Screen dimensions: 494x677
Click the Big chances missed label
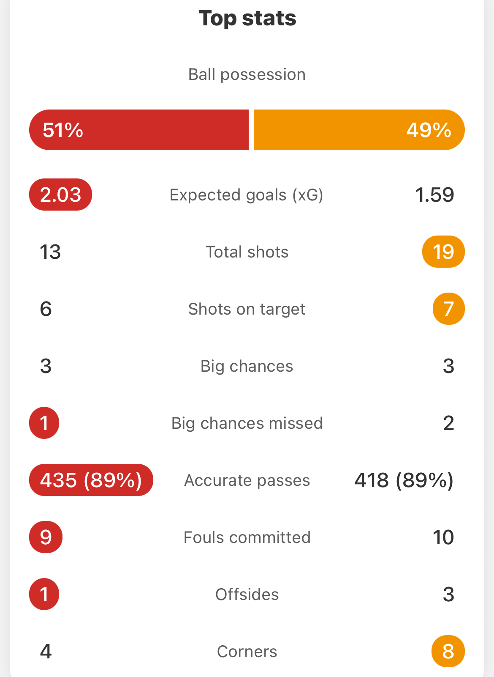(x=247, y=423)
